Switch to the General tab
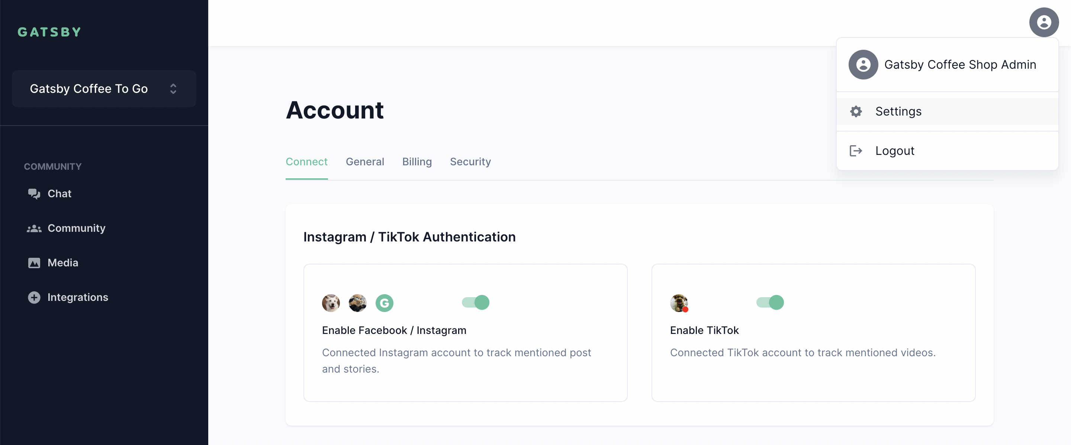Viewport: 1071px width, 445px height. pyautogui.click(x=364, y=162)
